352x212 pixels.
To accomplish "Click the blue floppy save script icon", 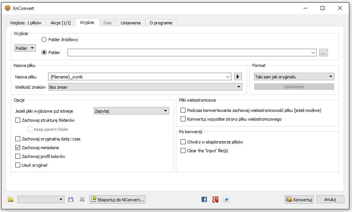I will click(x=71, y=199).
